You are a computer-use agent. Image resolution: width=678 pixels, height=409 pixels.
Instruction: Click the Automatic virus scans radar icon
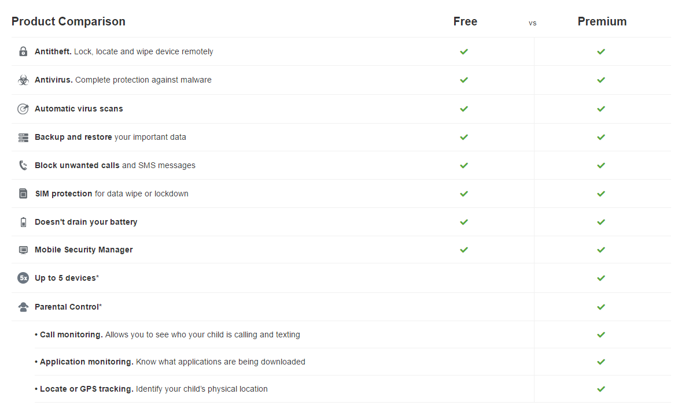23,109
